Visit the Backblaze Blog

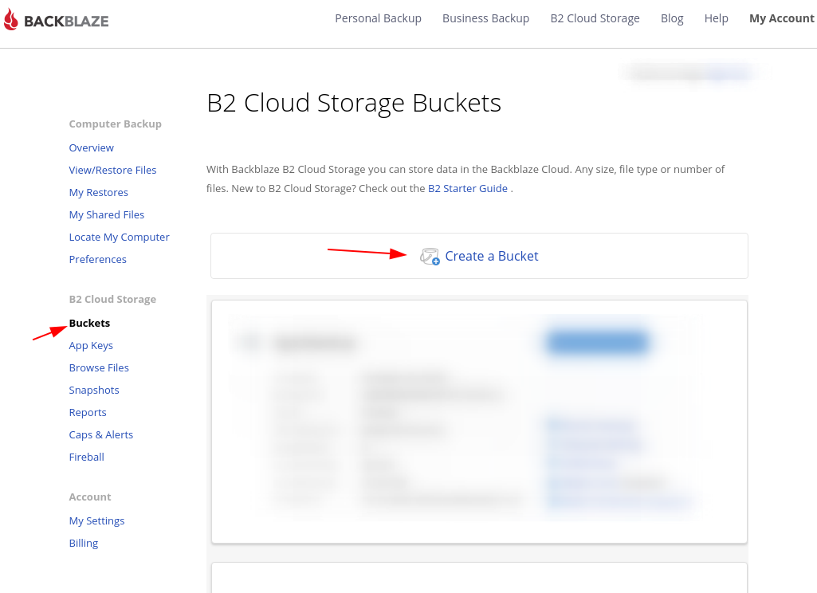672,18
